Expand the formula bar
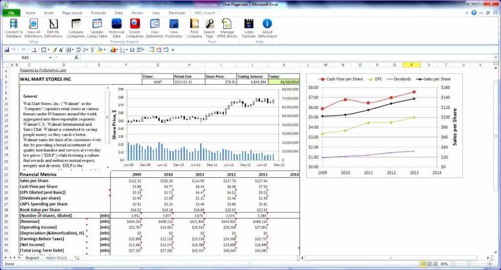The width and height of the screenshot is (501, 270). [x=496, y=58]
